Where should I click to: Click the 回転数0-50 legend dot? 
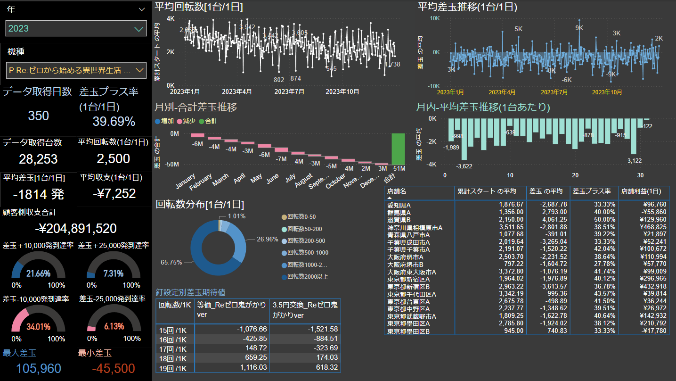[284, 217]
